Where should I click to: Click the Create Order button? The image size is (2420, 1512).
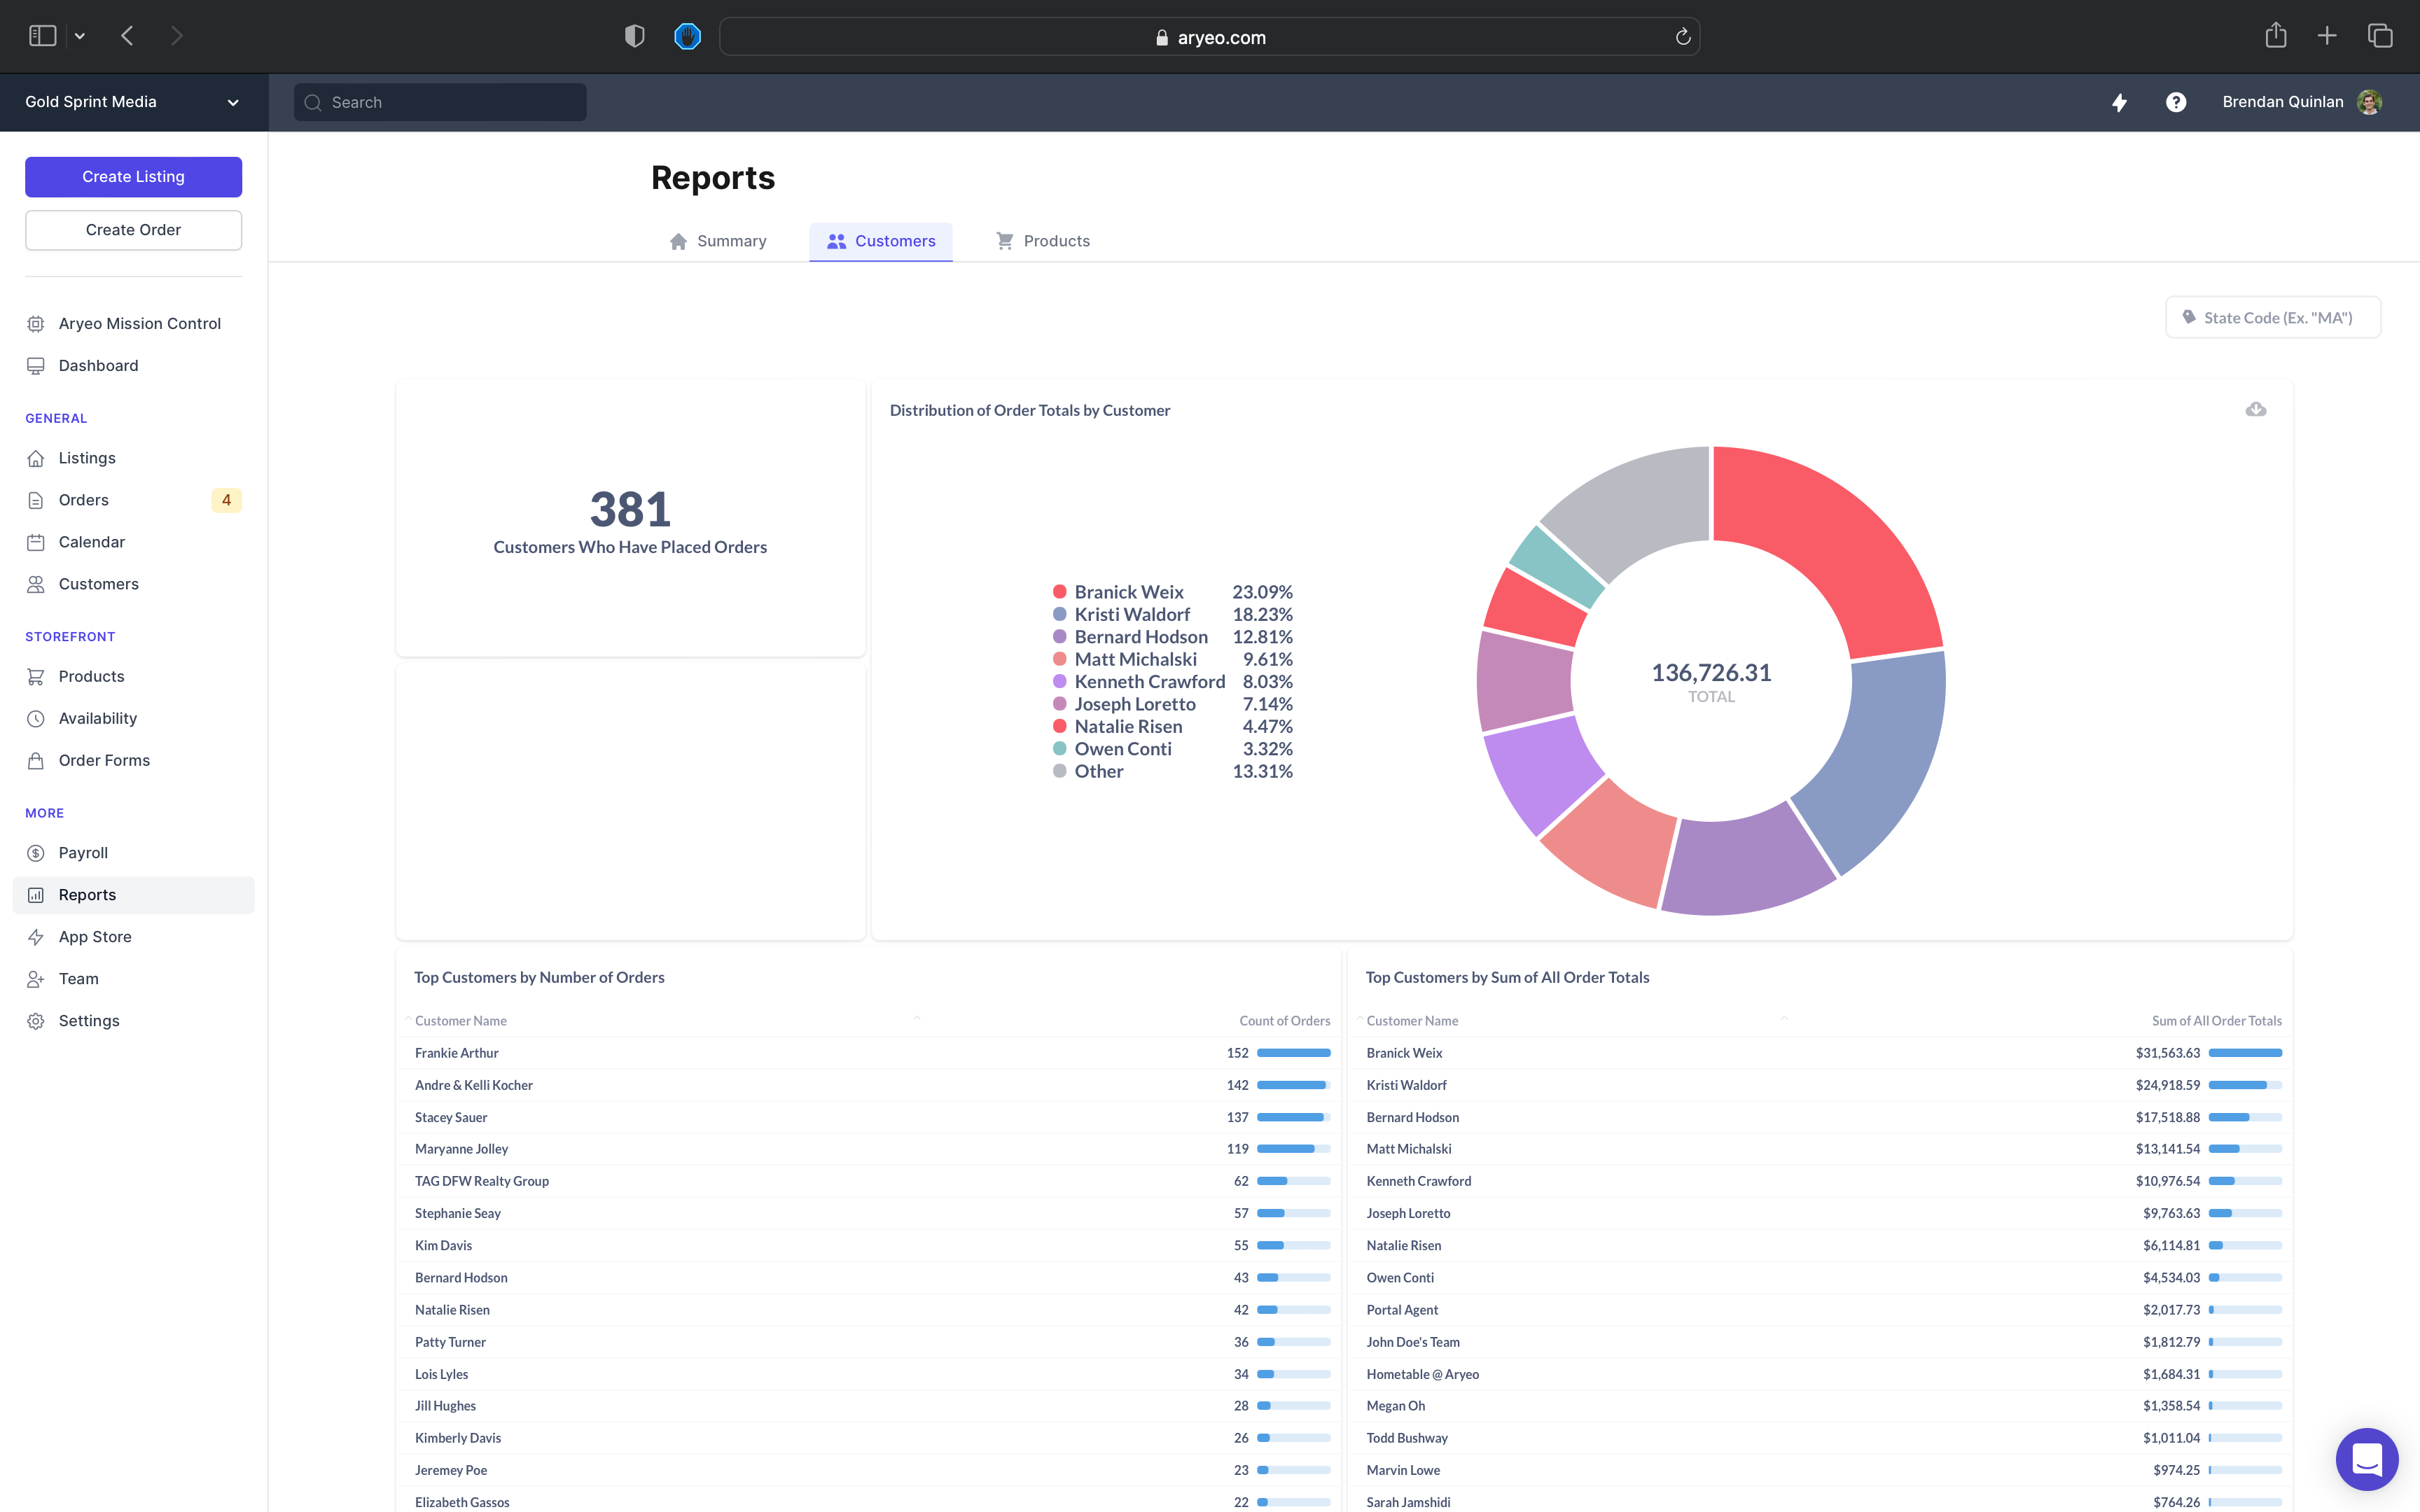point(133,229)
